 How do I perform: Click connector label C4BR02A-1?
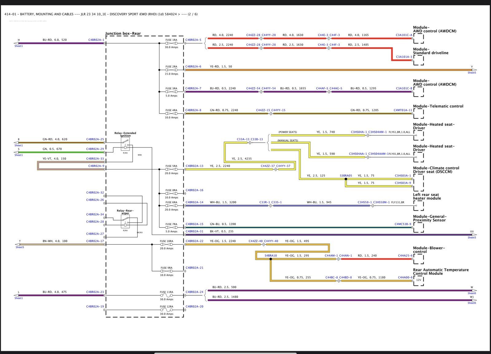pos(96,40)
